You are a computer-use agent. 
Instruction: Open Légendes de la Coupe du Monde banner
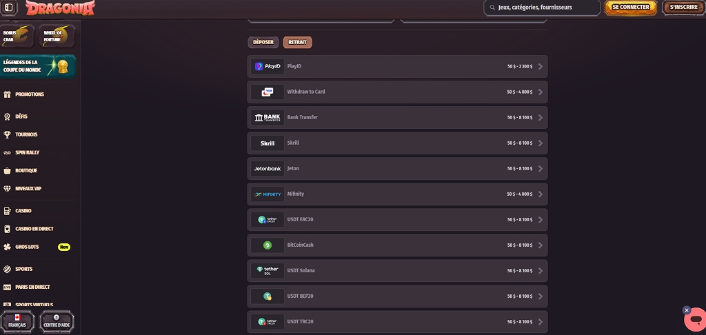tap(38, 66)
